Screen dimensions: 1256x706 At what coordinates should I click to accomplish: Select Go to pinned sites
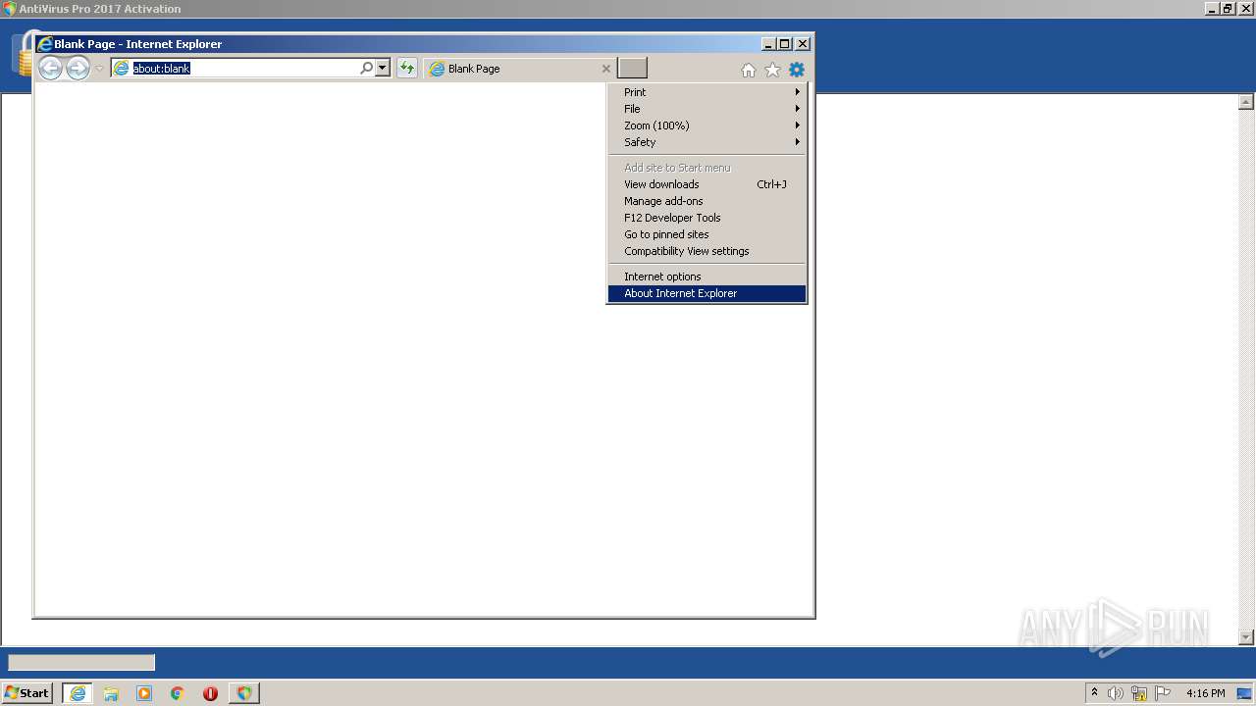coord(707,234)
